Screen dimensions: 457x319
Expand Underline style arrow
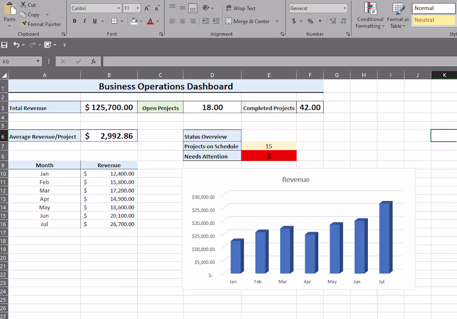click(102, 21)
